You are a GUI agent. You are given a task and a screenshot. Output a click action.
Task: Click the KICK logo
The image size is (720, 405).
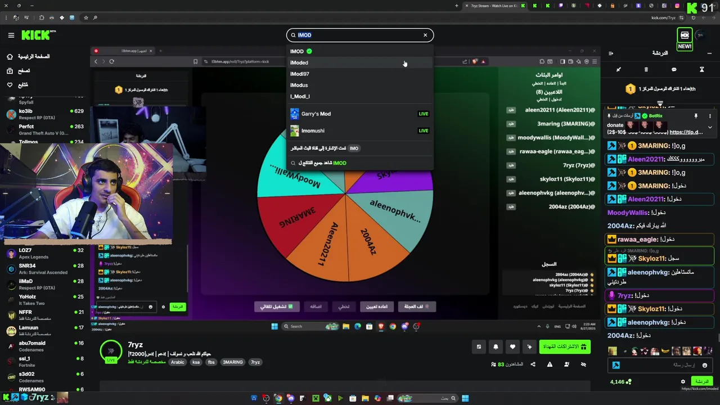[x=38, y=35]
